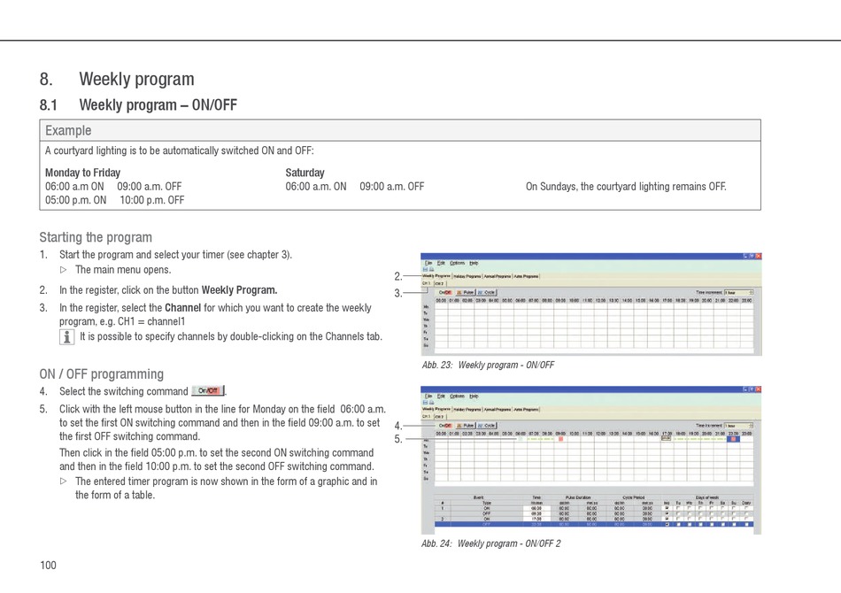Click the save disk icon in the Abb. 23 window
The width and height of the screenshot is (841, 593).
(425, 269)
